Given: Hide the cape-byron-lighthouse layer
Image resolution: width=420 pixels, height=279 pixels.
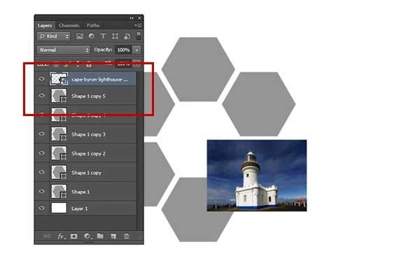Looking at the screenshot, I should (x=42, y=78).
